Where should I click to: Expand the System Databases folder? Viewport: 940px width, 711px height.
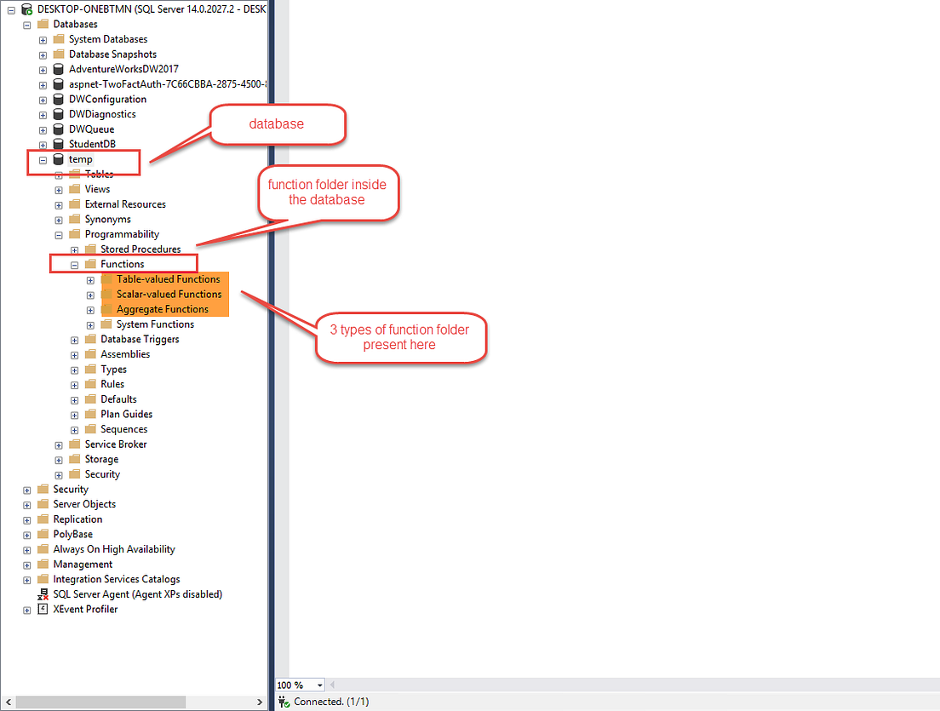(x=43, y=38)
